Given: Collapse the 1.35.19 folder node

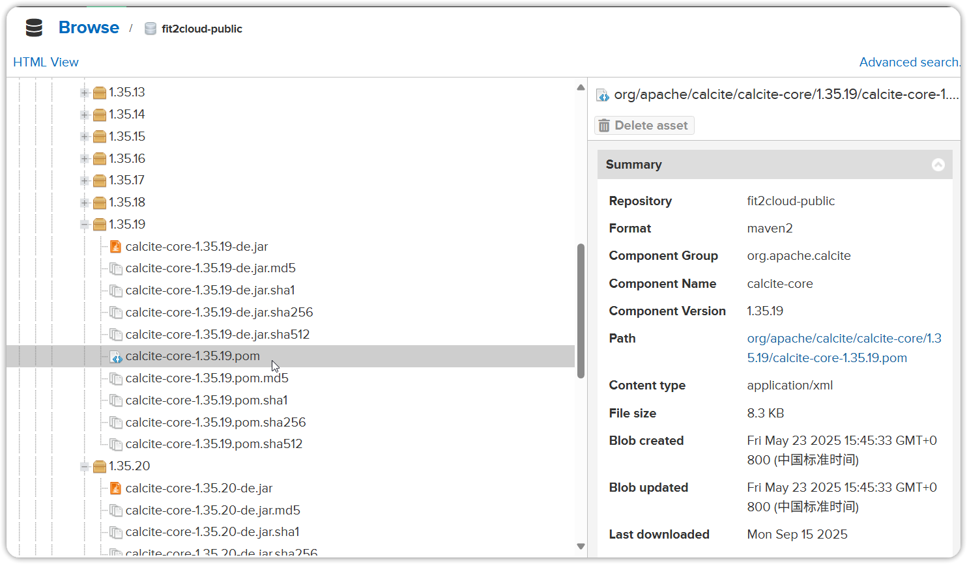Looking at the screenshot, I should [x=85, y=224].
